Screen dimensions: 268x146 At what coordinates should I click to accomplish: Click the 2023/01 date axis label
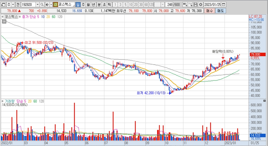(230, 143)
